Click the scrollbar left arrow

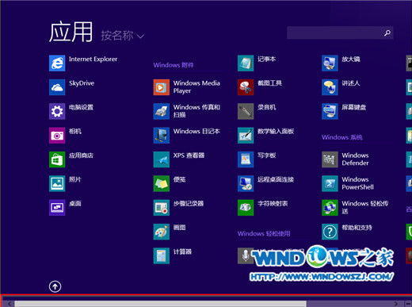[10, 304]
